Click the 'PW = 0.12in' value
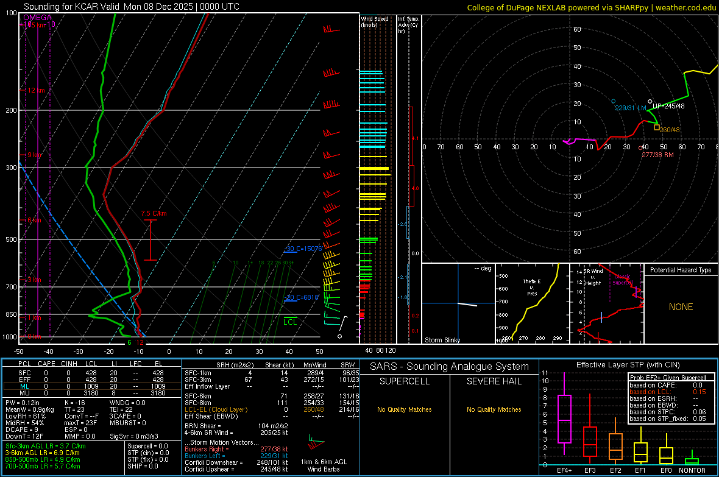 pyautogui.click(x=23, y=403)
